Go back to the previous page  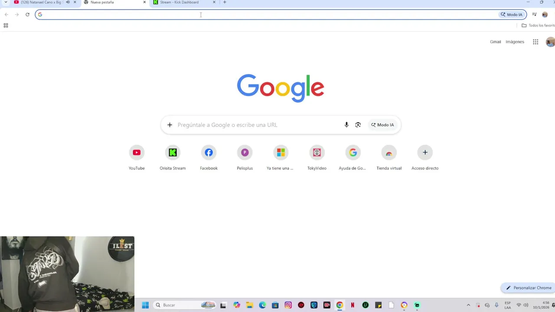coord(6,15)
